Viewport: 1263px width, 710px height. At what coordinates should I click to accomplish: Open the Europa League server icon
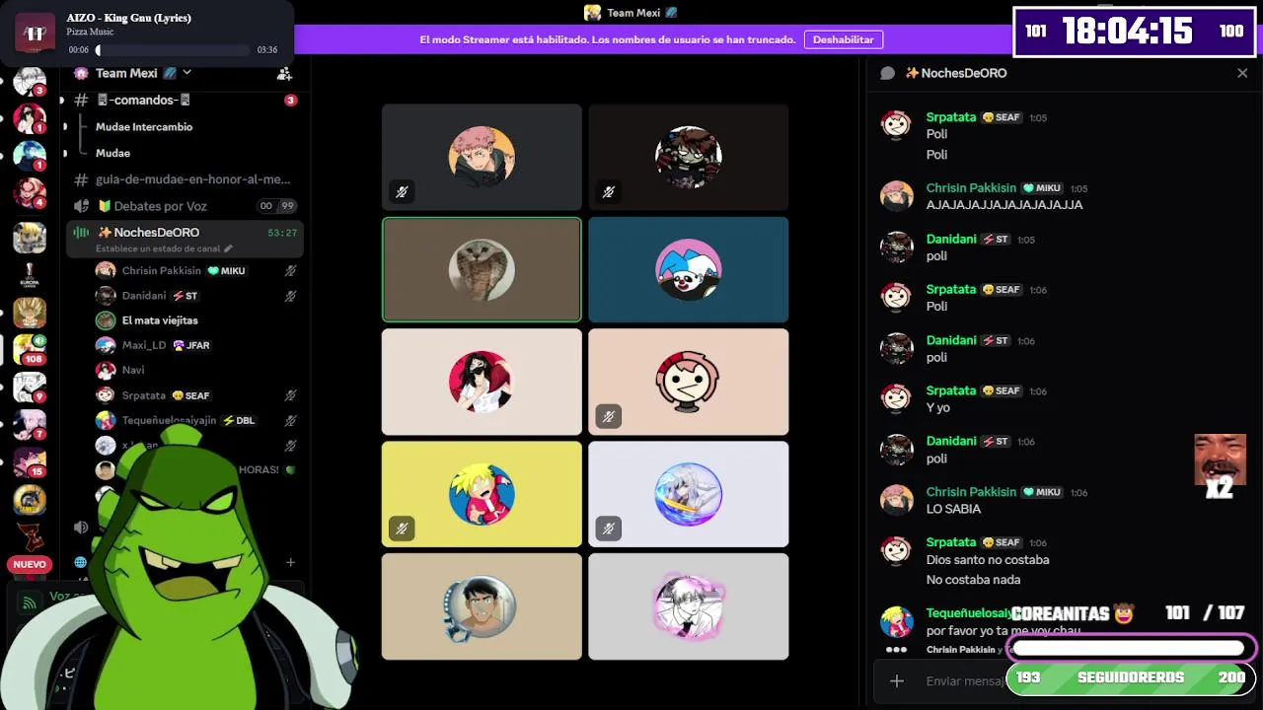click(x=30, y=275)
